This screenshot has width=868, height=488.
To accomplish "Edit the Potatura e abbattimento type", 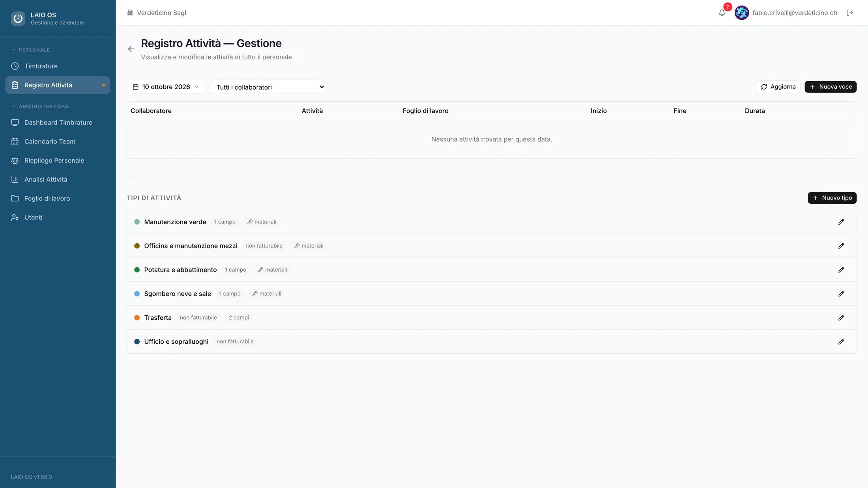I will 841,270.
